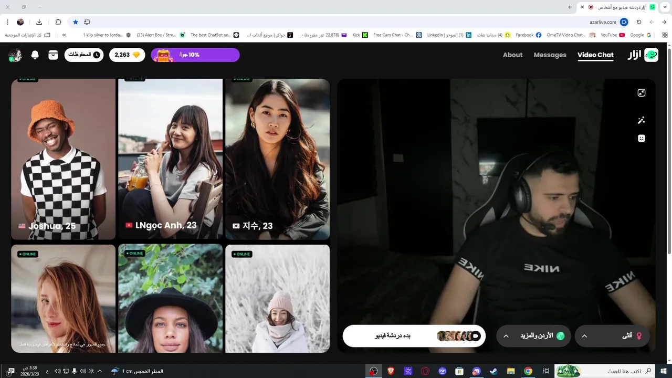
Task: Open File Explorer from the taskbar
Action: point(511,371)
